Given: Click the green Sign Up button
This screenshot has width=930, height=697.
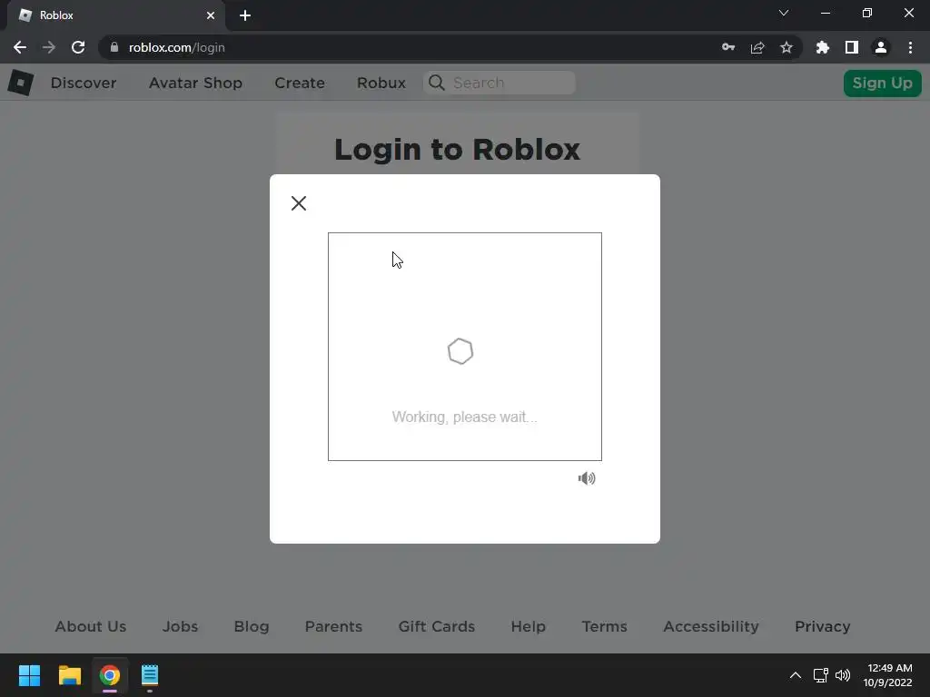Looking at the screenshot, I should (x=882, y=83).
